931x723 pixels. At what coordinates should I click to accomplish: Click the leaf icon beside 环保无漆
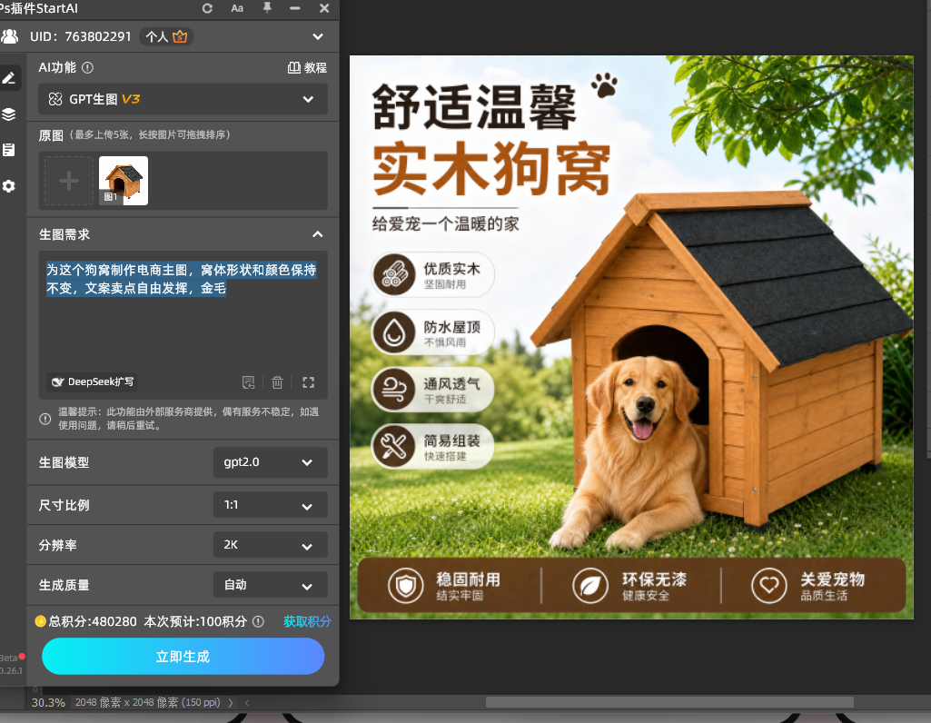coord(590,585)
